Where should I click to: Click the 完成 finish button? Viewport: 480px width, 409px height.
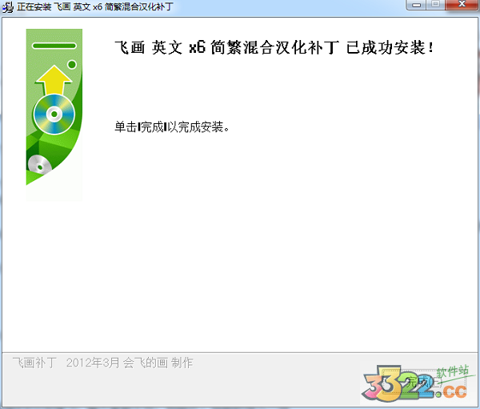(424, 382)
